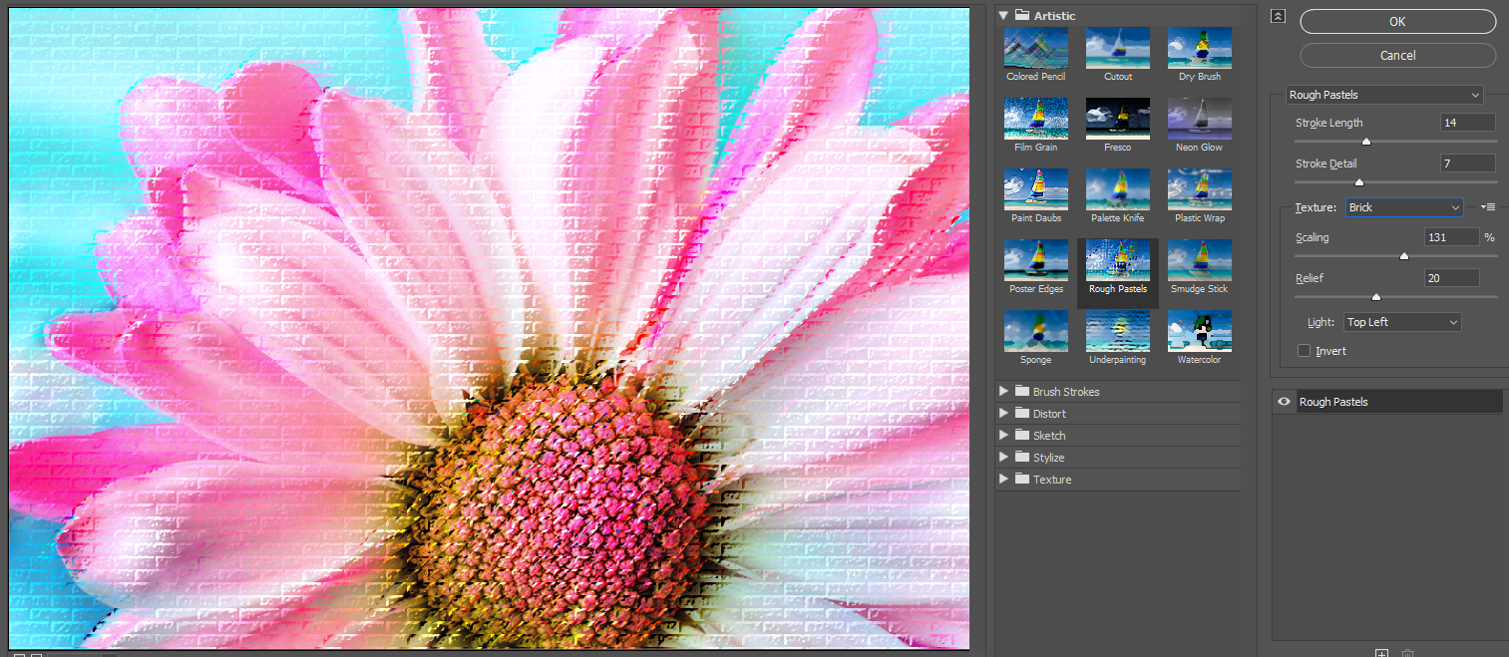Open the Rough Pastels filter dropdown
Viewport: 1509px width, 657px height.
coord(1384,95)
